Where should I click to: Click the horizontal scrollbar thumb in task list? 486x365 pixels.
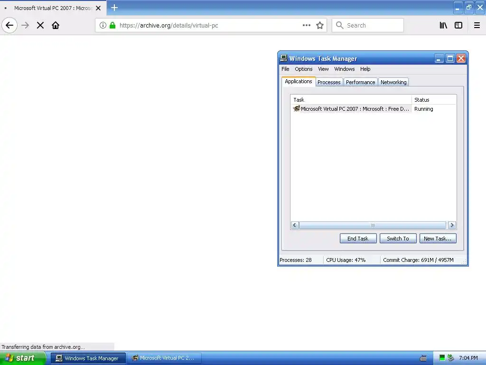coord(373,225)
